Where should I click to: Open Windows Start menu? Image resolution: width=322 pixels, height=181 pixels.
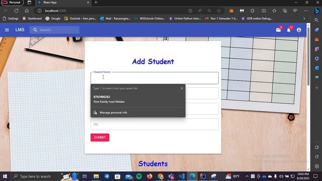click(x=5, y=176)
